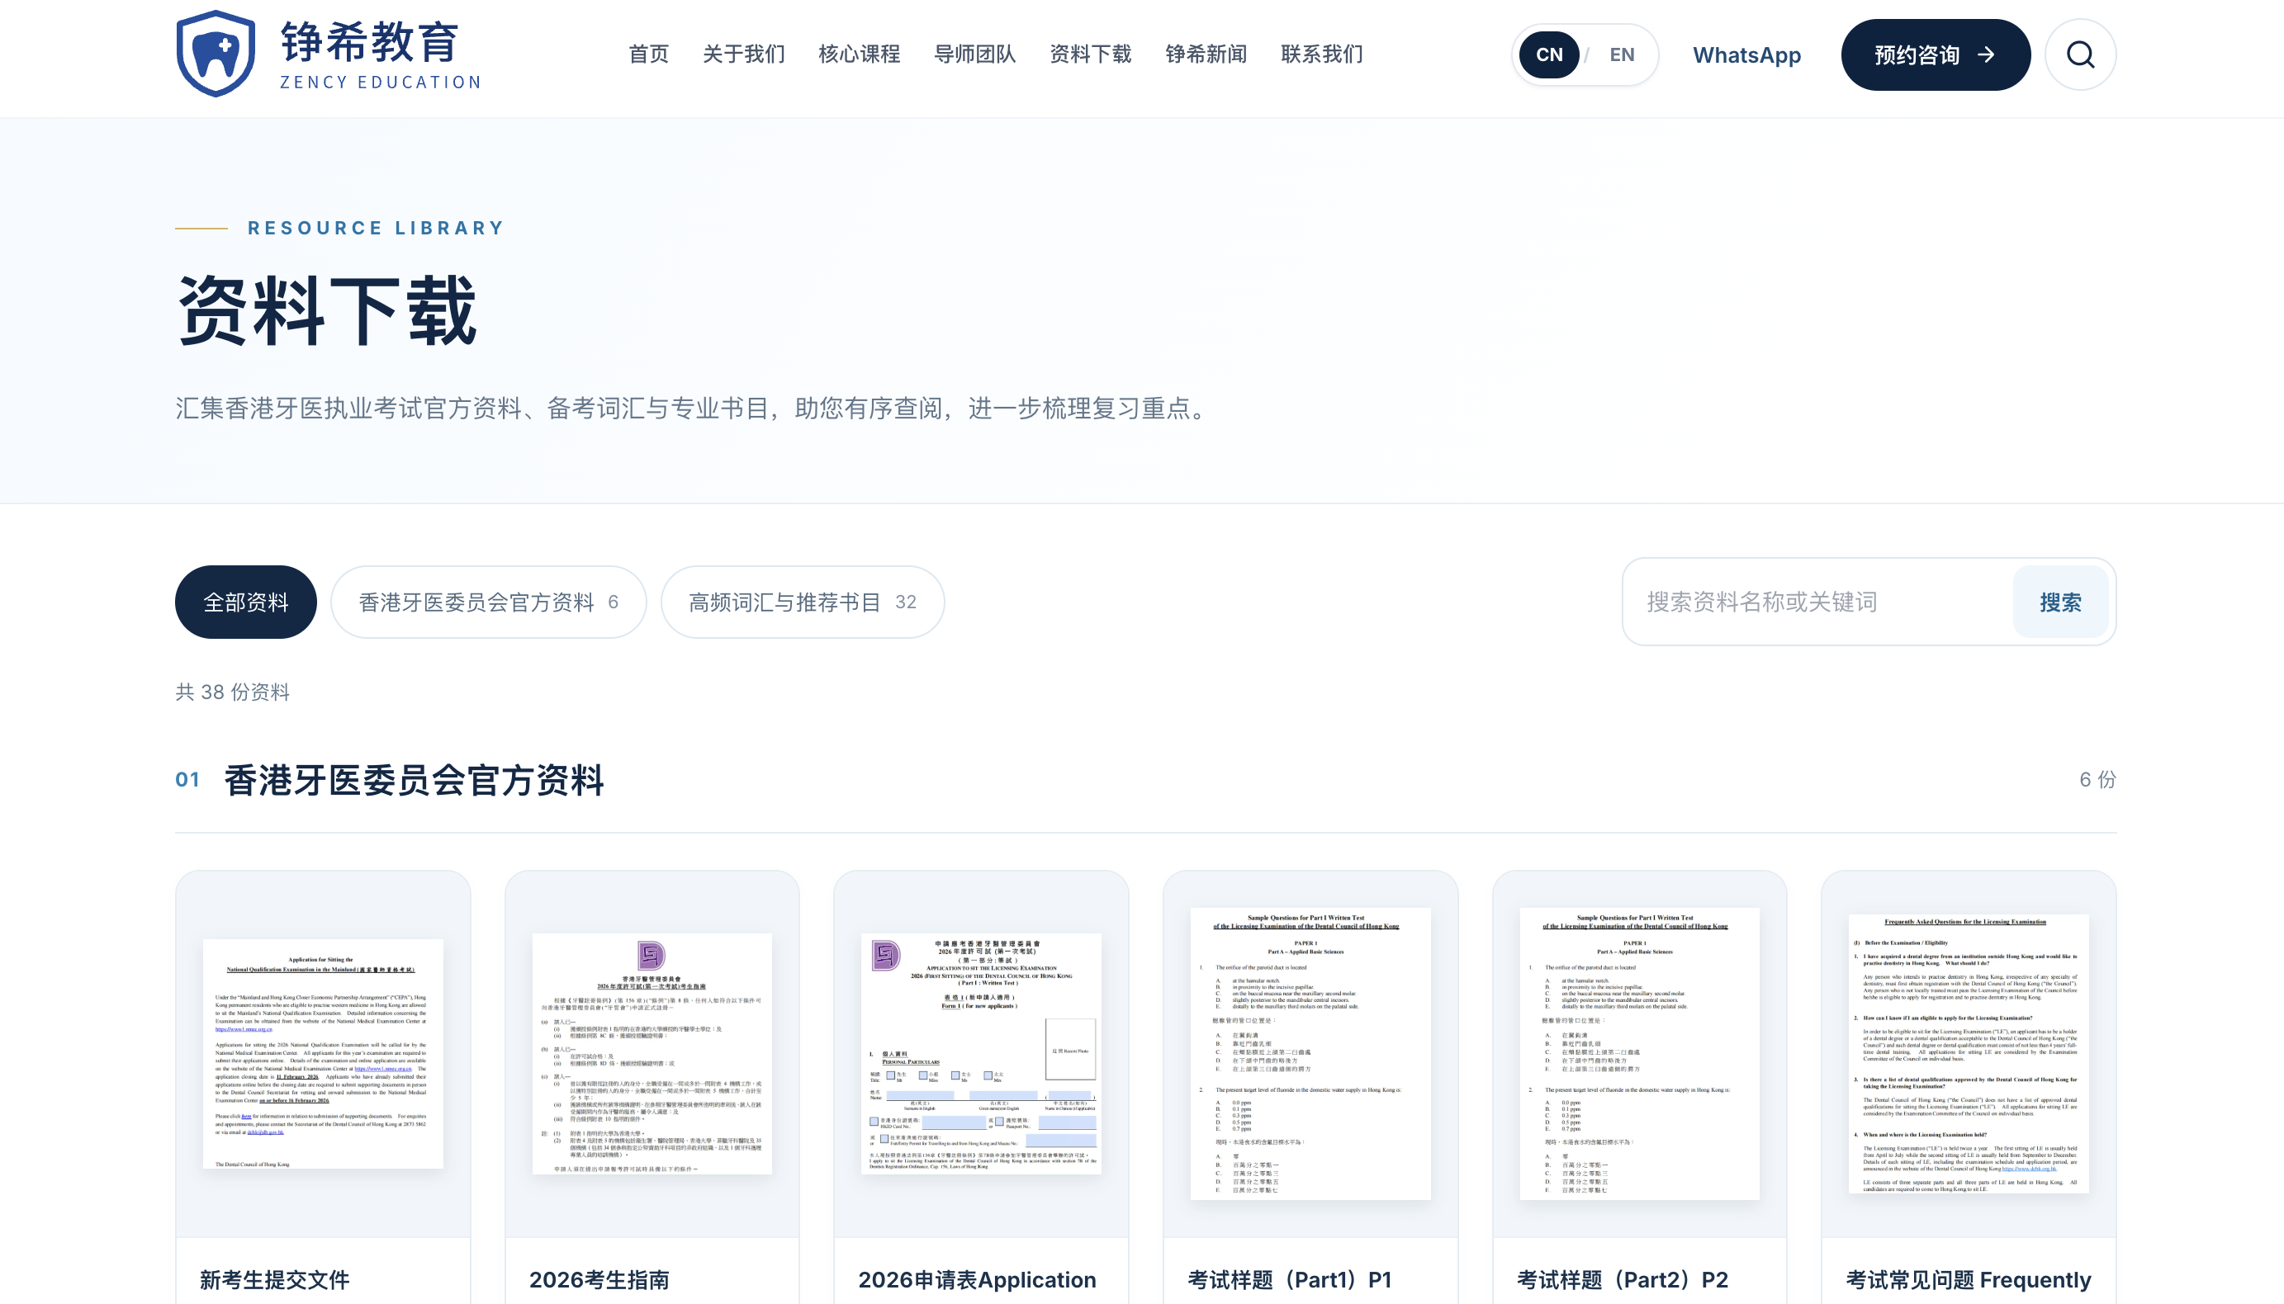Go to 首页 in navigation

click(649, 54)
